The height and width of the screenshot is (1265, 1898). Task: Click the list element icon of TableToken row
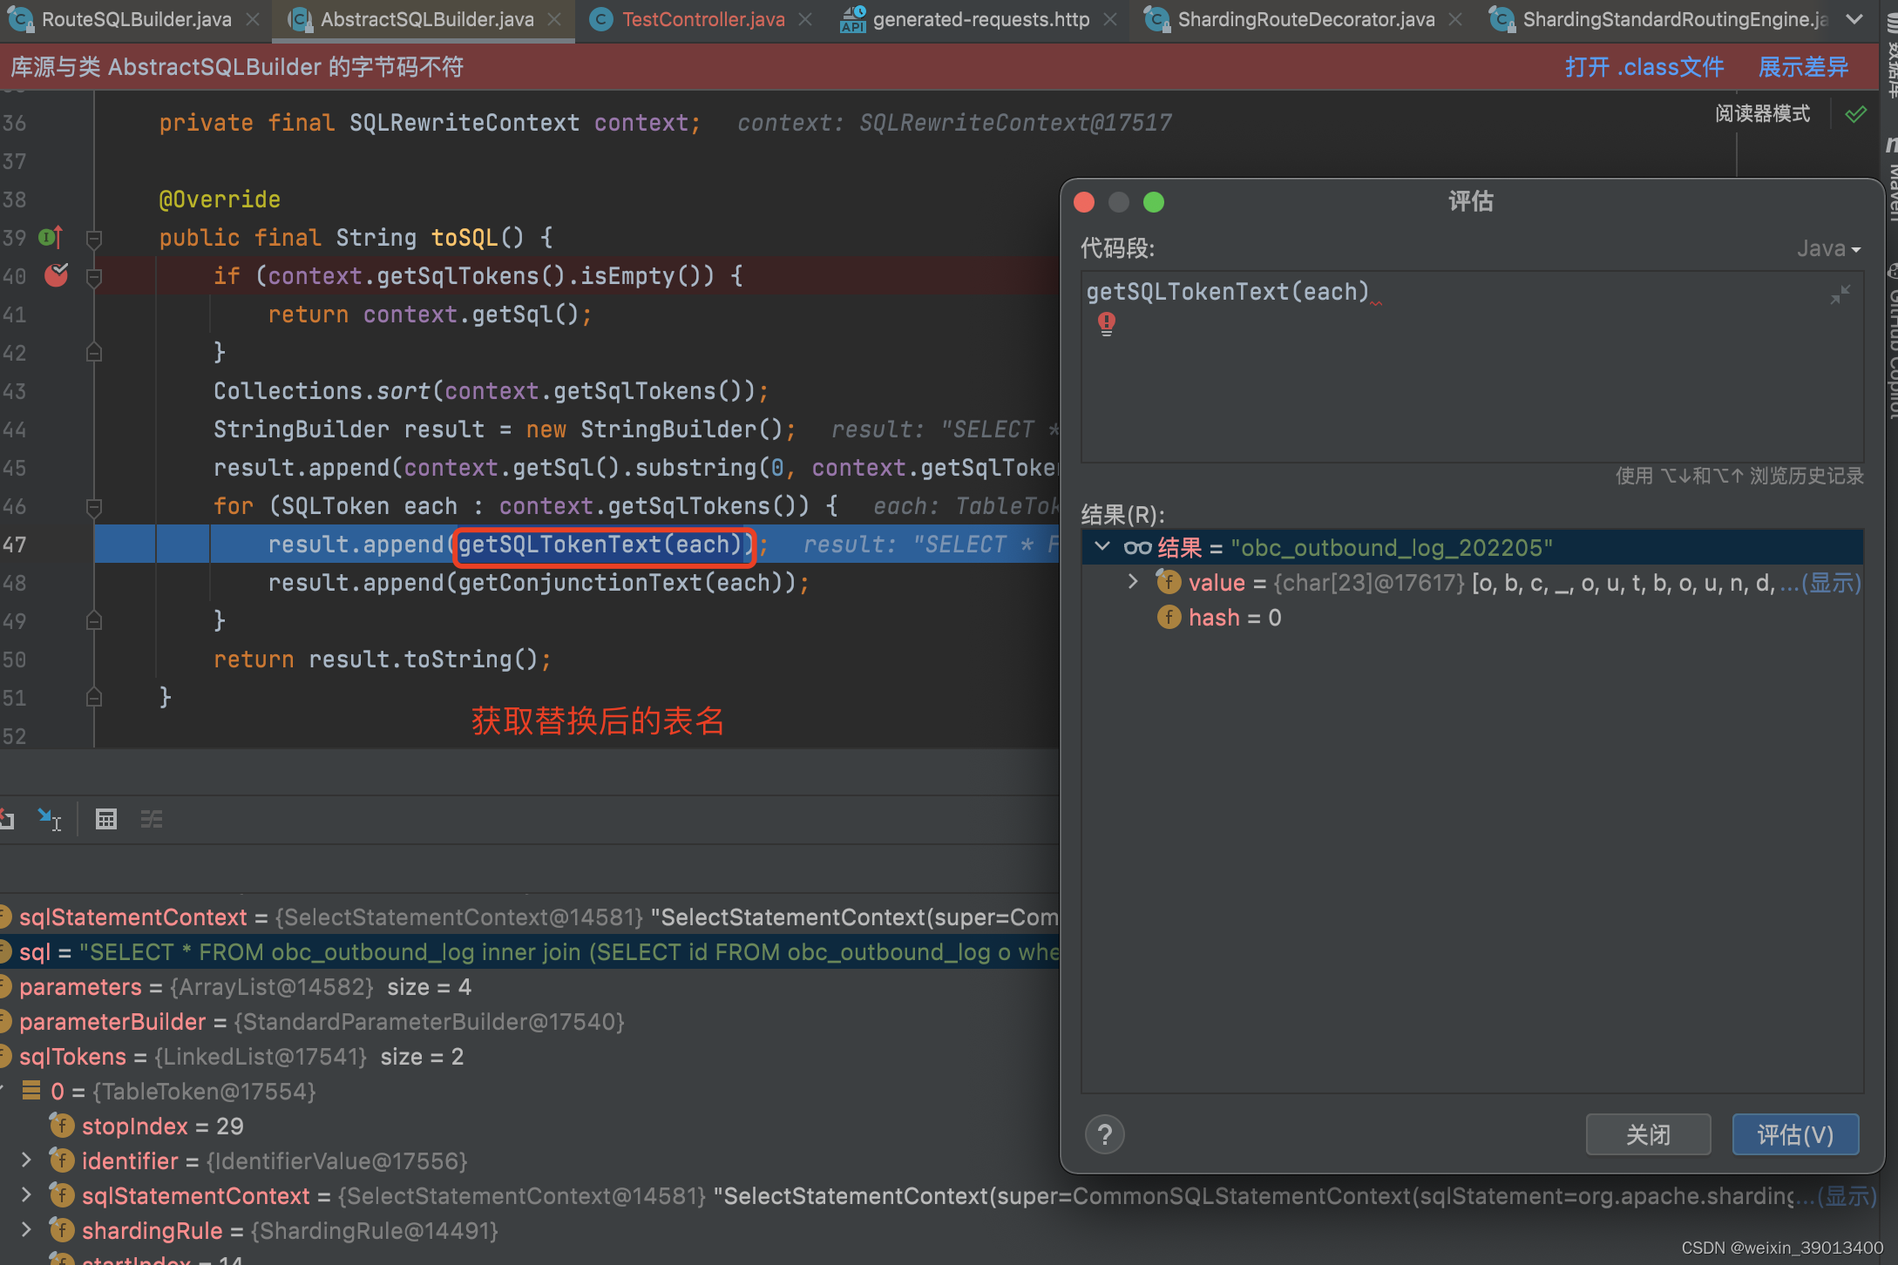tap(31, 1090)
